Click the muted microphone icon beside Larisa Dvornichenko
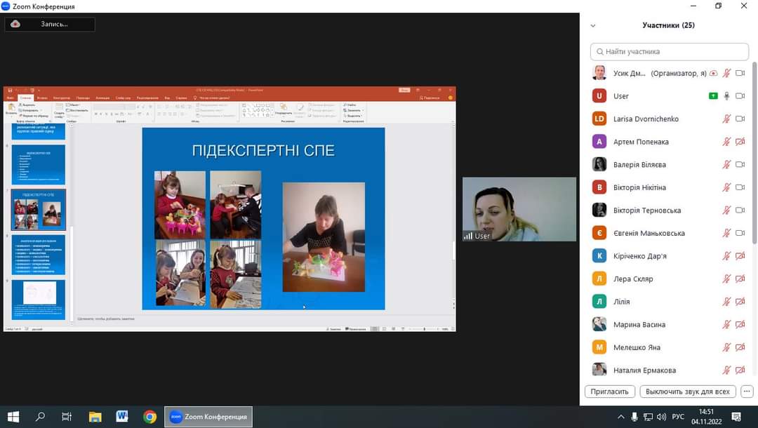Viewport: 758px width, 428px height. pyautogui.click(x=727, y=119)
